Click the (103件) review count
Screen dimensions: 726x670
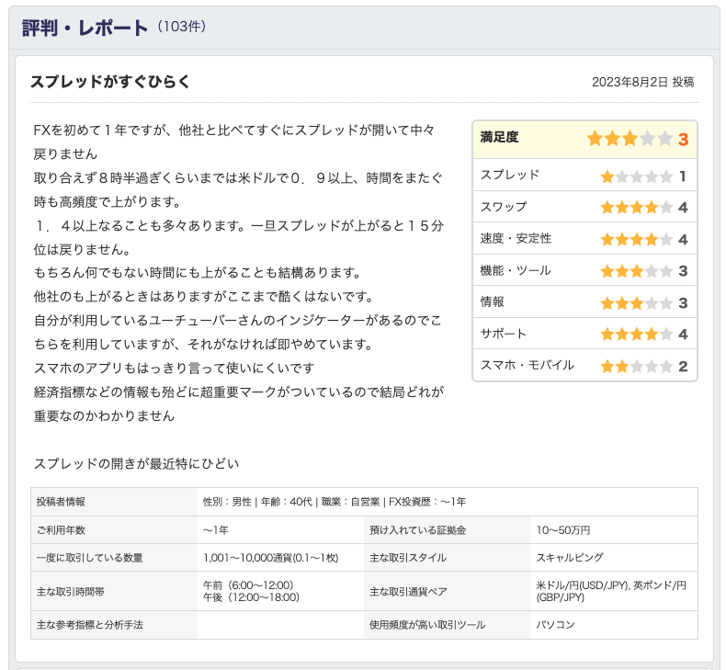coord(181,28)
